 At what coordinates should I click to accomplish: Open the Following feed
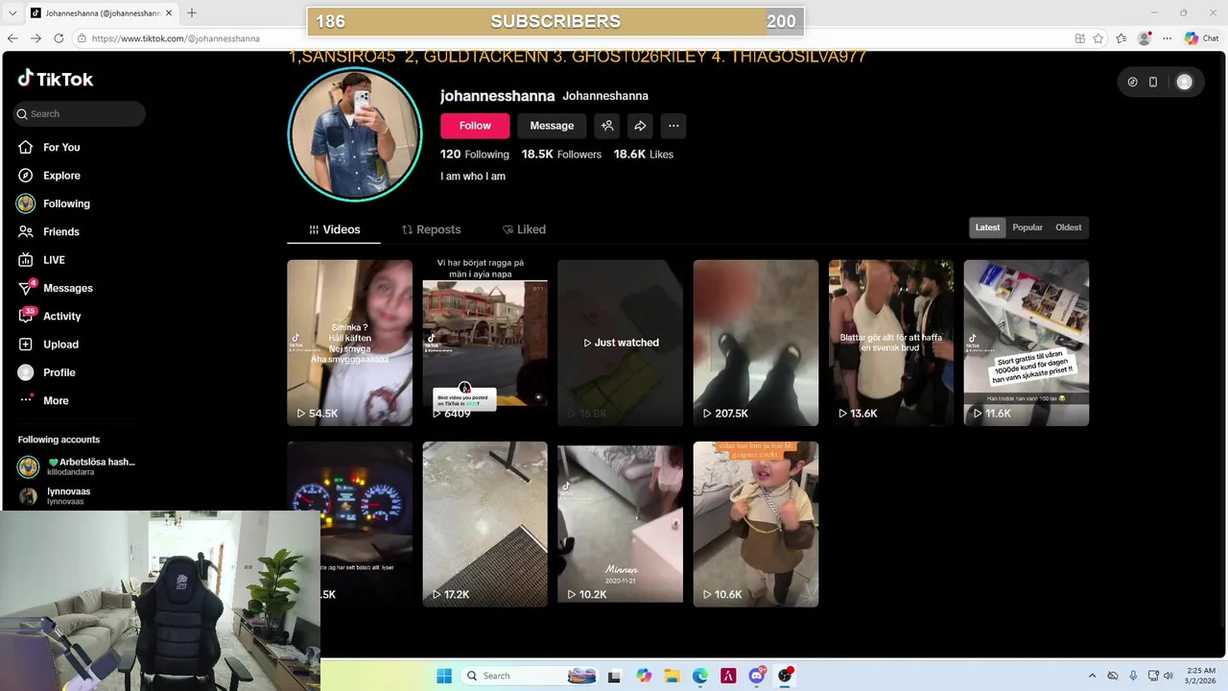point(66,203)
